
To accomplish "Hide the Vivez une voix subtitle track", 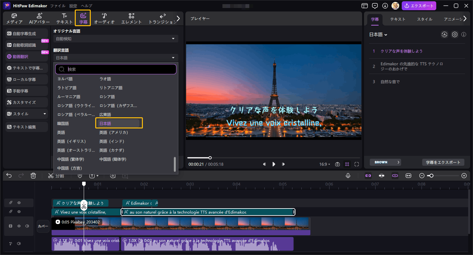I will (x=19, y=211).
